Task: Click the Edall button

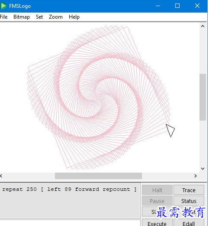Action: click(x=189, y=223)
